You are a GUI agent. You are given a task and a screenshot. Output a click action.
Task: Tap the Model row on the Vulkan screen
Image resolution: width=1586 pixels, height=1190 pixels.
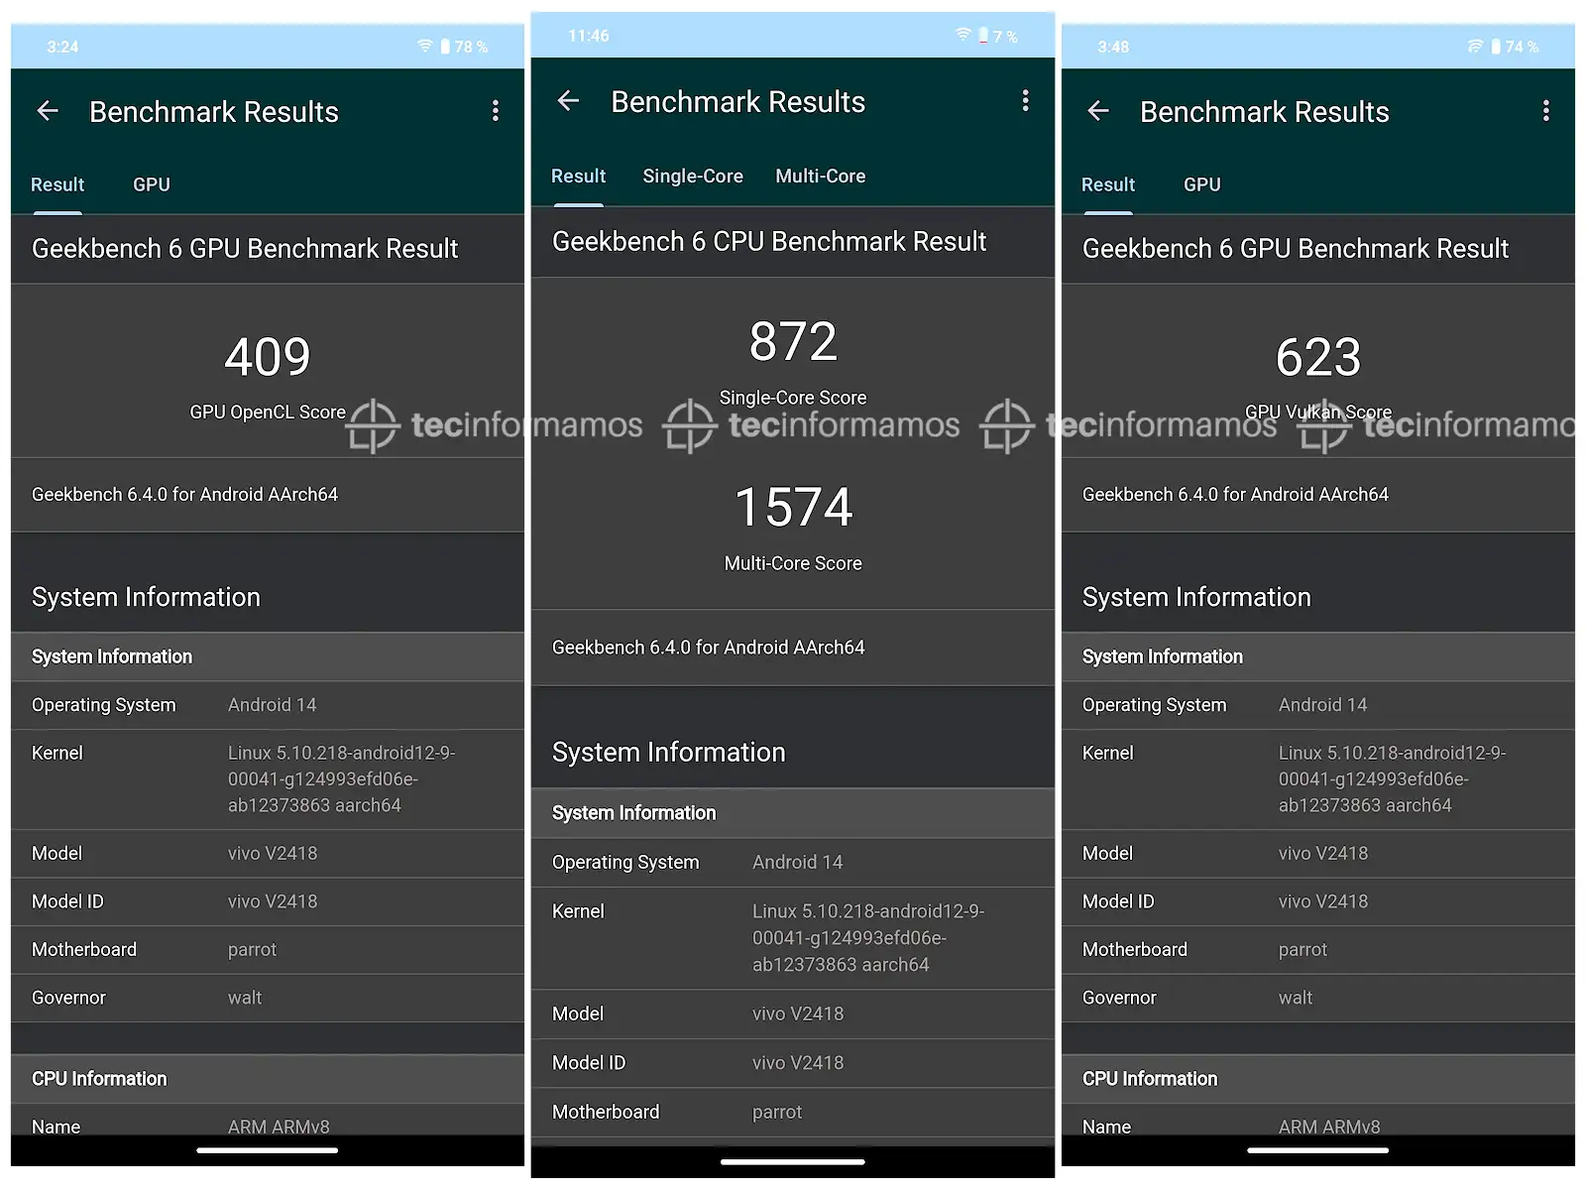coord(1318,854)
